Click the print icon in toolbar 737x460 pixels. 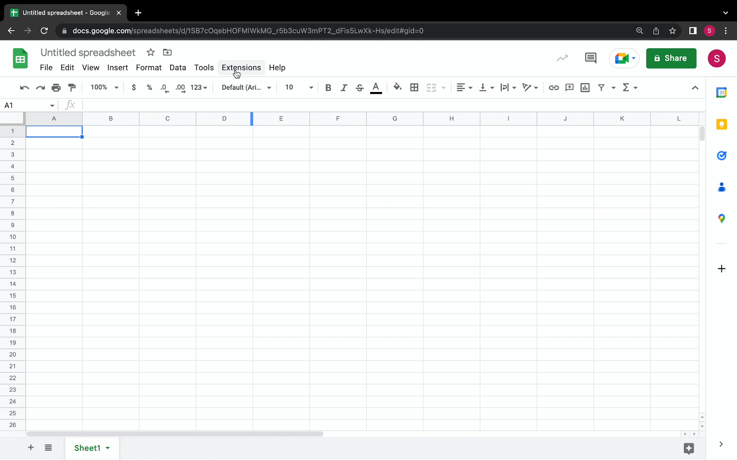click(x=56, y=87)
